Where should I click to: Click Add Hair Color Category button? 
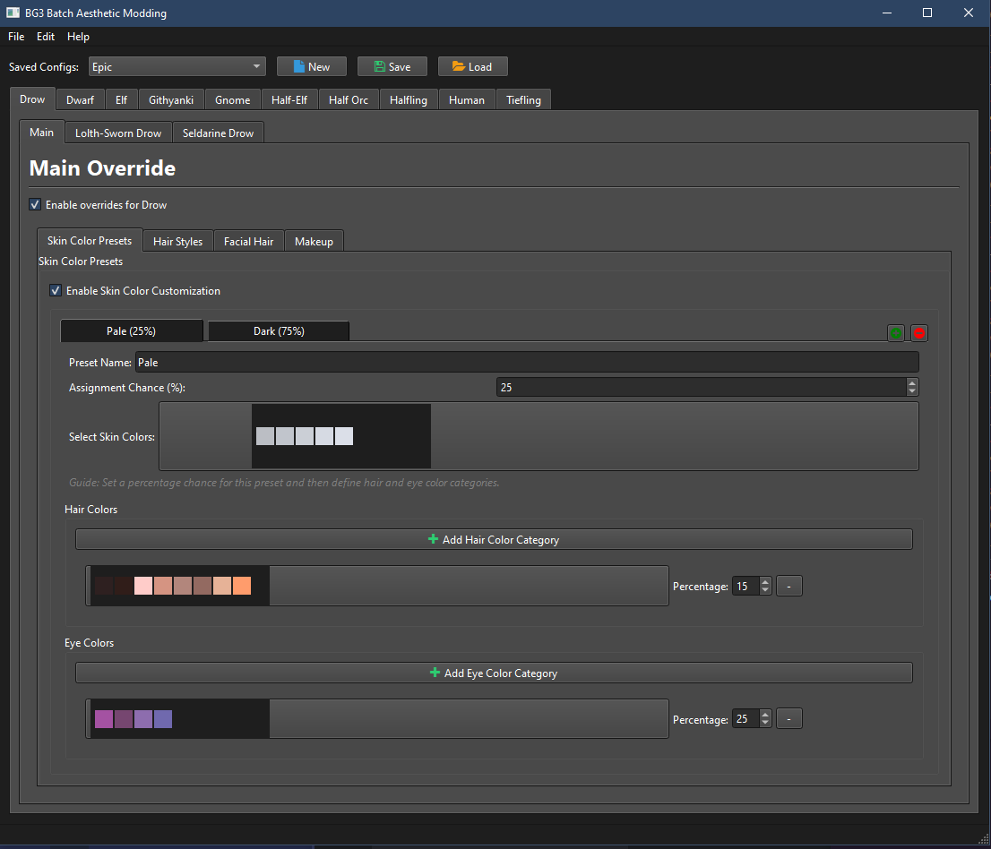[x=495, y=539]
